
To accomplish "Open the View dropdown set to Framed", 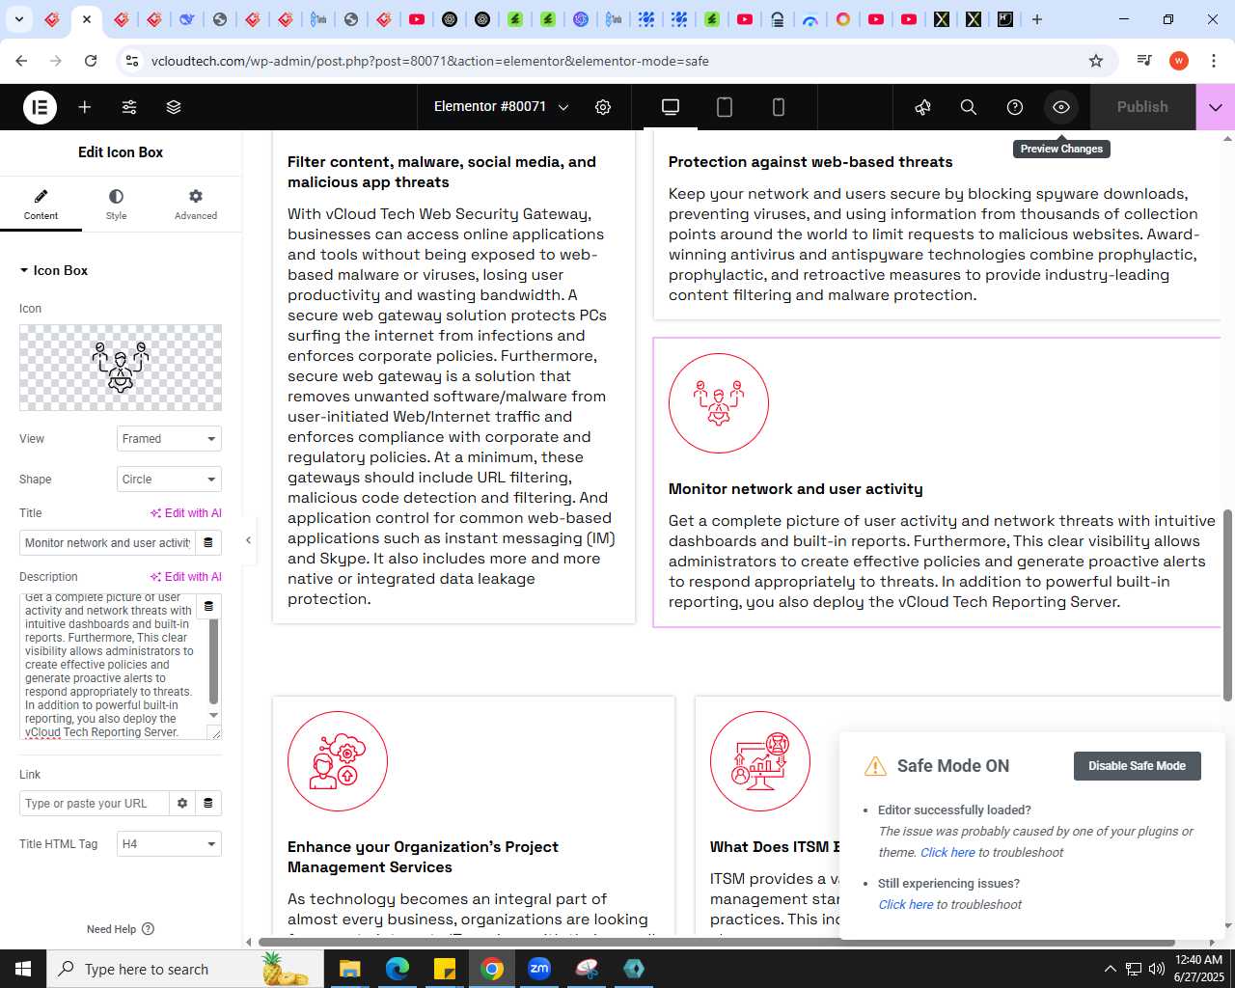I will [x=169, y=439].
